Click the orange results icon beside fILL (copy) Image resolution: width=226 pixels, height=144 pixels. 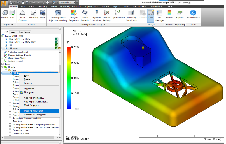[x=60, y=48]
